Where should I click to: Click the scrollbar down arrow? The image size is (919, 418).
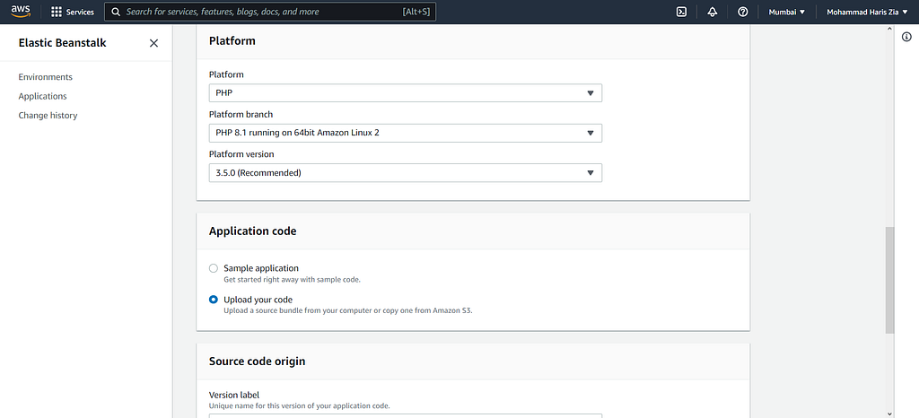[889, 413]
